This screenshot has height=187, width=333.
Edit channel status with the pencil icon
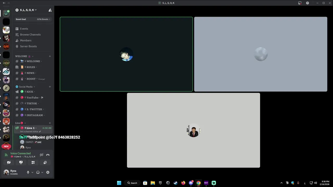40,131
